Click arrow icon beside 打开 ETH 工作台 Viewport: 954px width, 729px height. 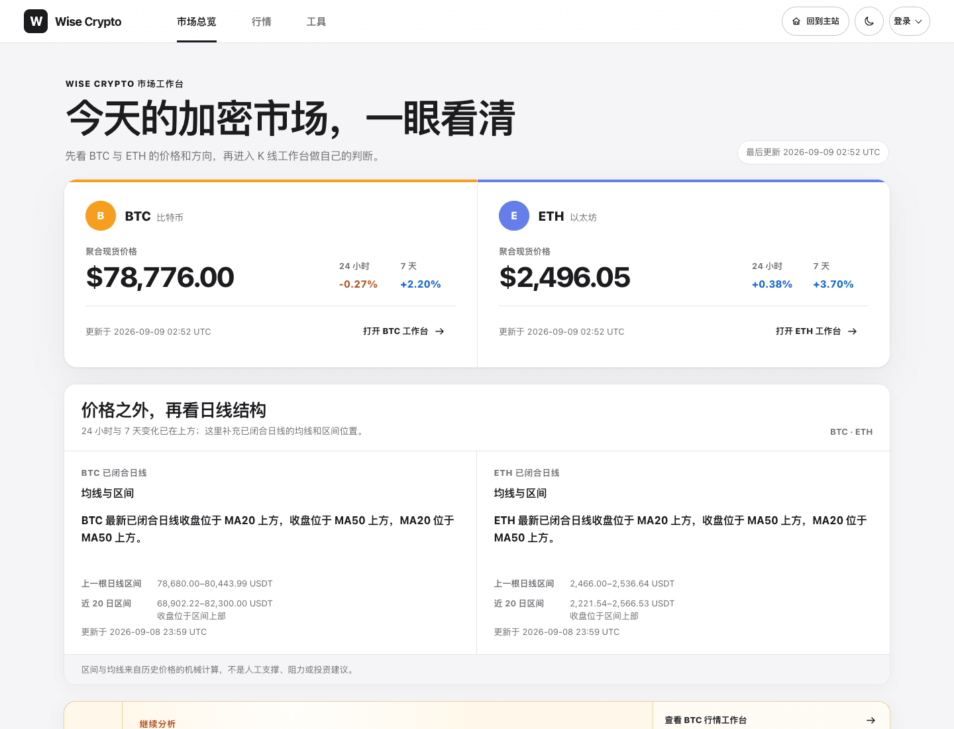[x=853, y=331]
